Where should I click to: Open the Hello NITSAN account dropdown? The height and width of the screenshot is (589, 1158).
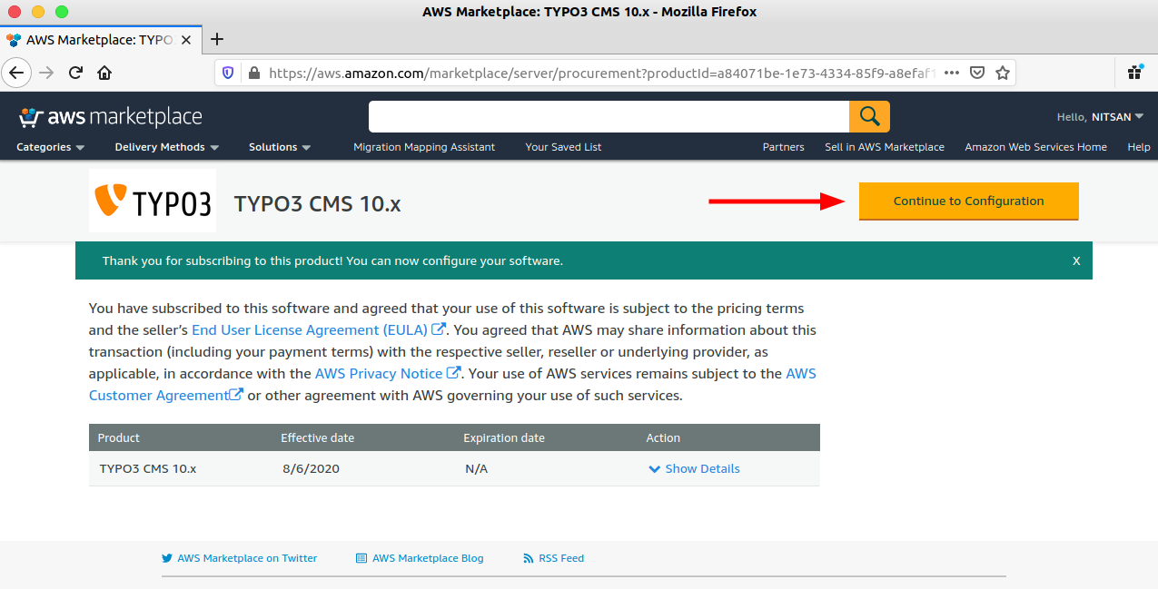1100,117
